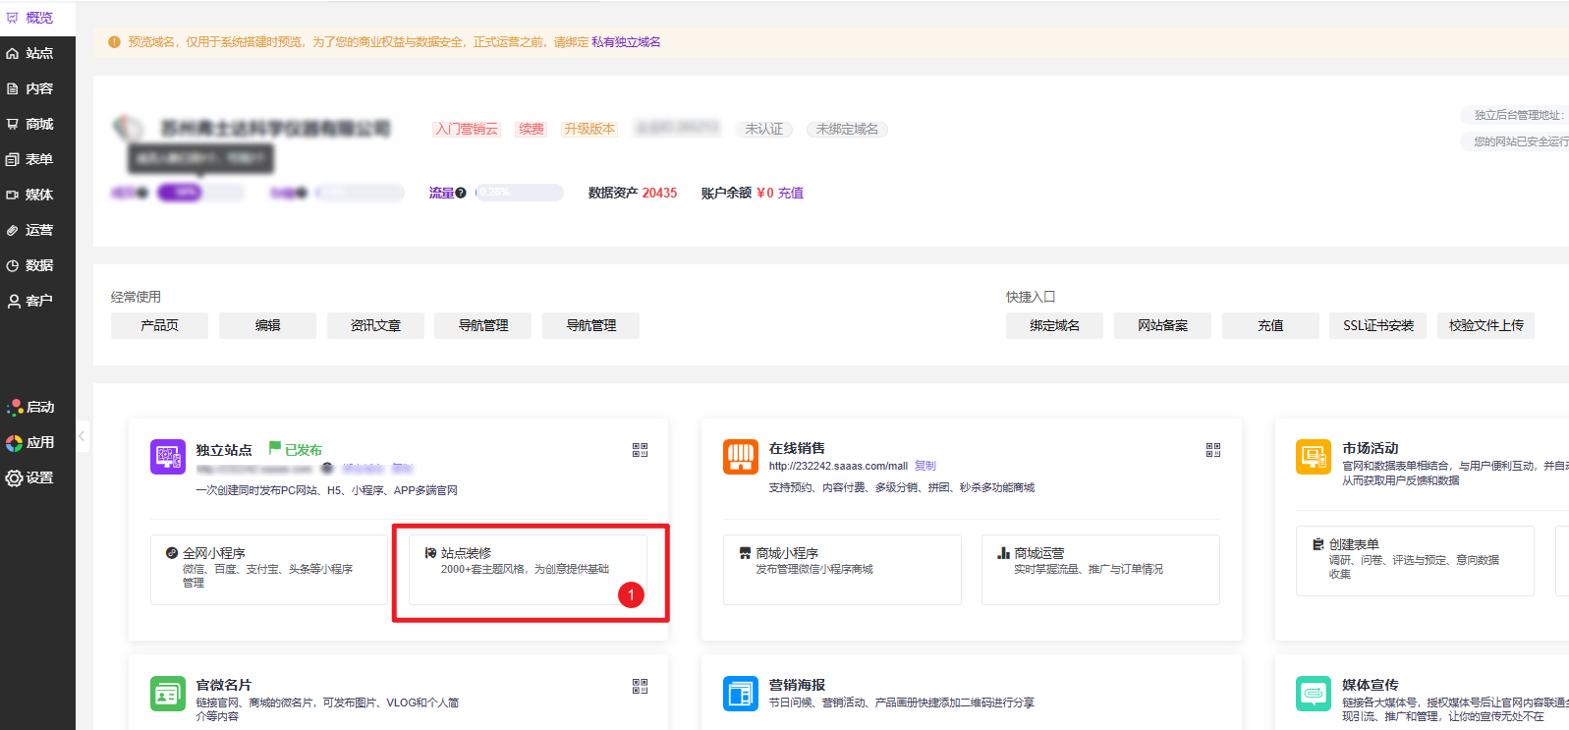Open 站点 in the left sidebar
Screen dimensions: 1569x730
tap(37, 53)
